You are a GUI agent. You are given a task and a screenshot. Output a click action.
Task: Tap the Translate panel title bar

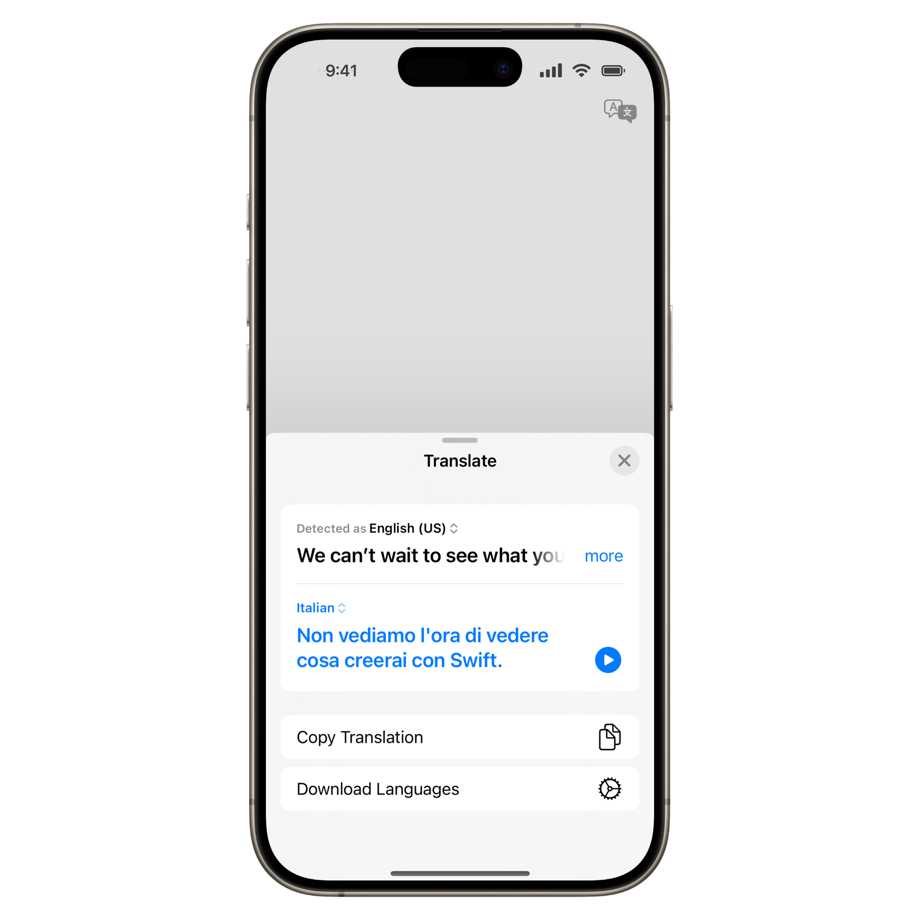click(460, 460)
